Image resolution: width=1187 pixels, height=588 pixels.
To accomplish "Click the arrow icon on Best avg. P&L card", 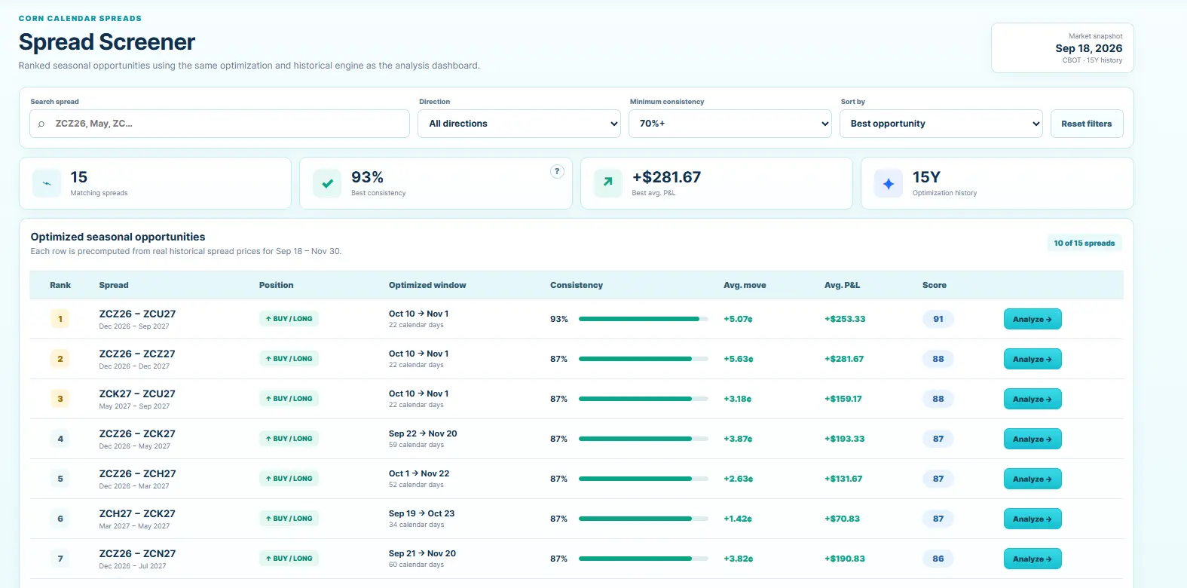I will pyautogui.click(x=608, y=183).
